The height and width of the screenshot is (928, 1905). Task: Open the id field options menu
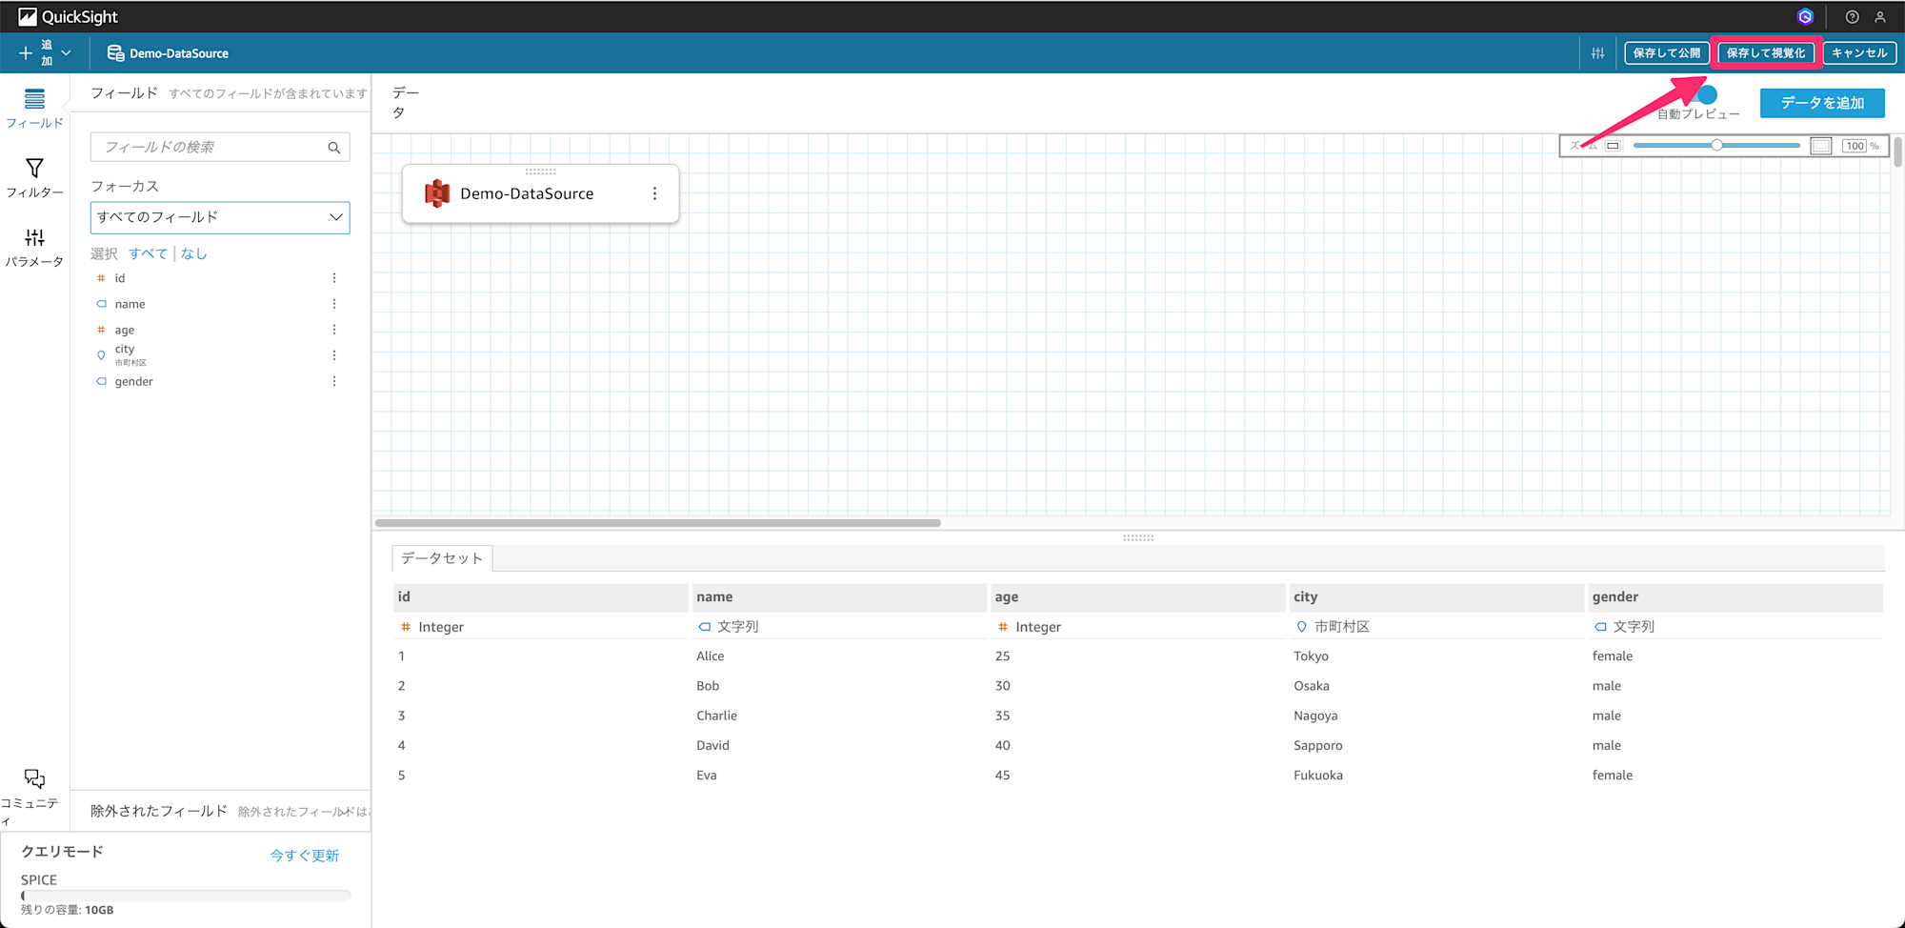point(334,278)
